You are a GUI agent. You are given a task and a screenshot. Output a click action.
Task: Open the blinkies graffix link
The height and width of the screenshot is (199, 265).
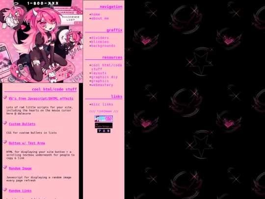point(100,42)
